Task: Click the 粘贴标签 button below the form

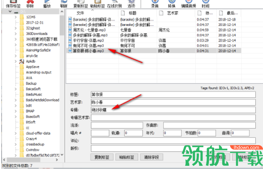Action: coord(127,157)
